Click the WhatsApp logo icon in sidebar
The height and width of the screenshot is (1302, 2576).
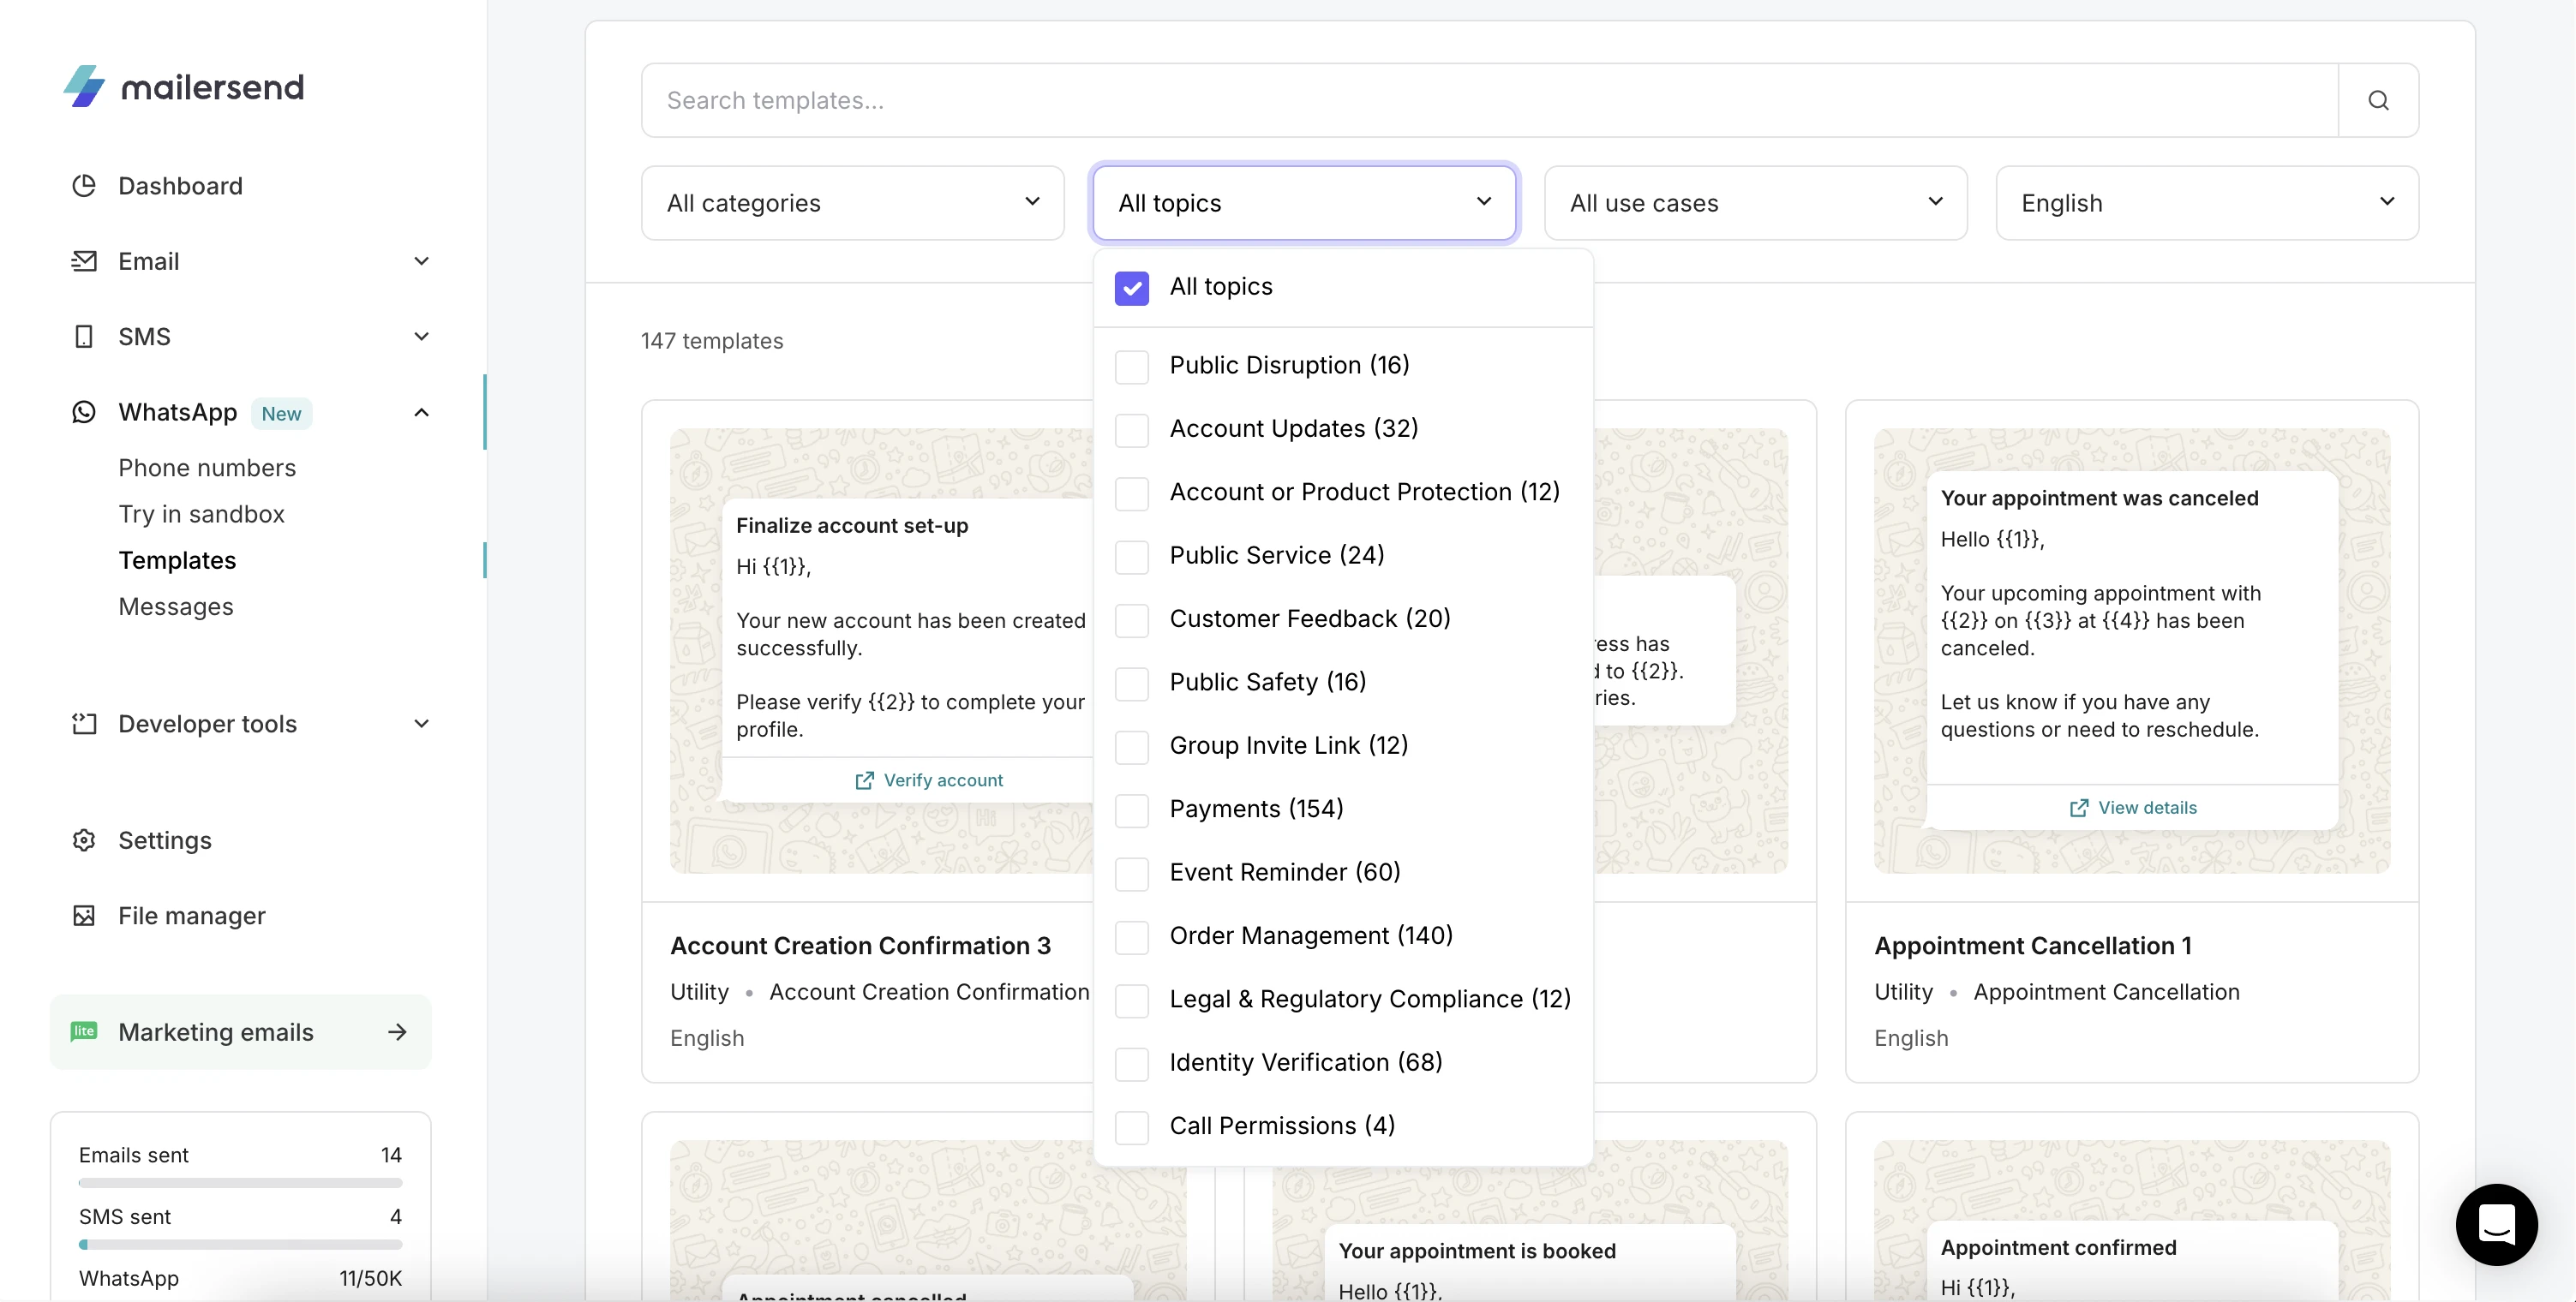(x=84, y=413)
